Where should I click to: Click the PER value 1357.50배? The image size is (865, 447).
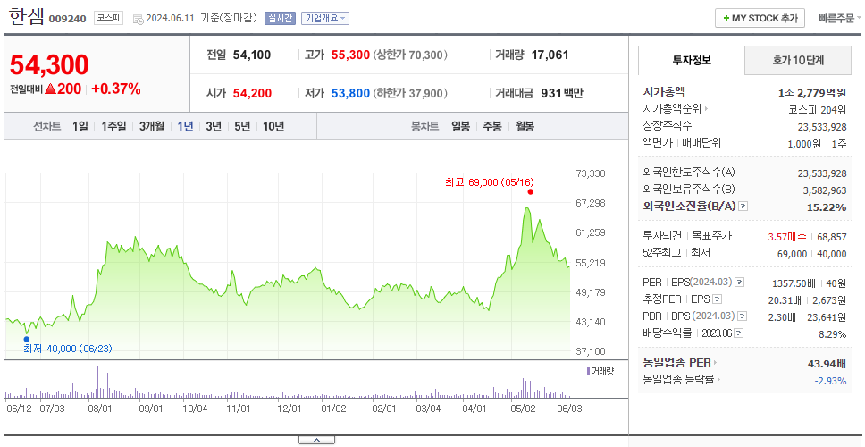(x=794, y=283)
